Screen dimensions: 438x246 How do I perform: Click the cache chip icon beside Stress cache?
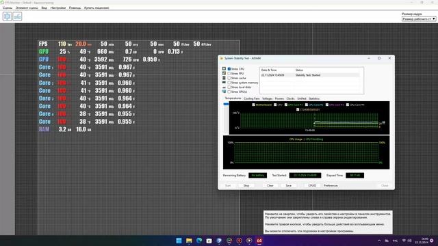pos(224,78)
